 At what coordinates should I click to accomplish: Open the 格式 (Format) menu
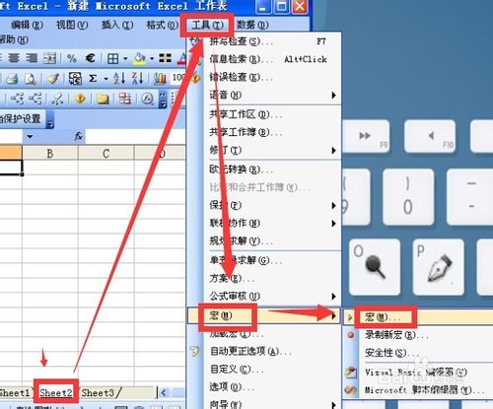[x=162, y=25]
